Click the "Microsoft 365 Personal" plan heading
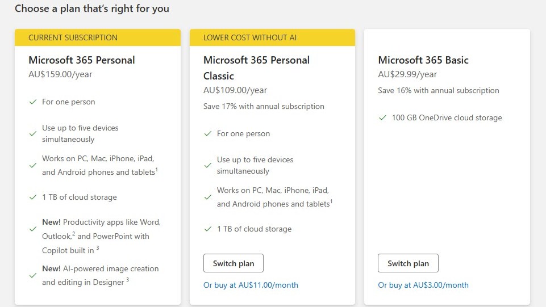The height and width of the screenshot is (307, 546). pos(82,60)
